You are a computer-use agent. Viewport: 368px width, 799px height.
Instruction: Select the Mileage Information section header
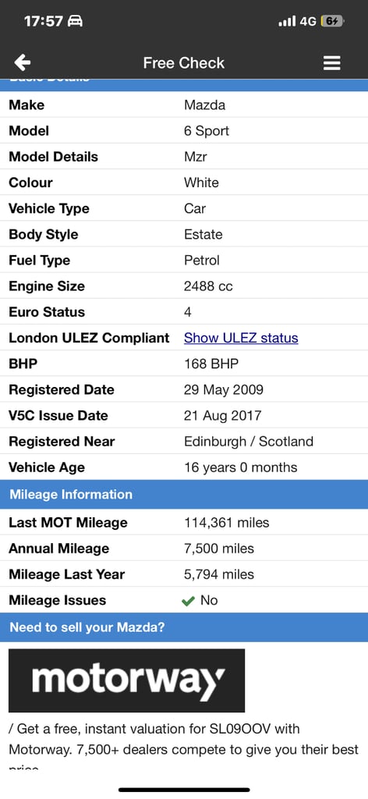[x=184, y=494]
